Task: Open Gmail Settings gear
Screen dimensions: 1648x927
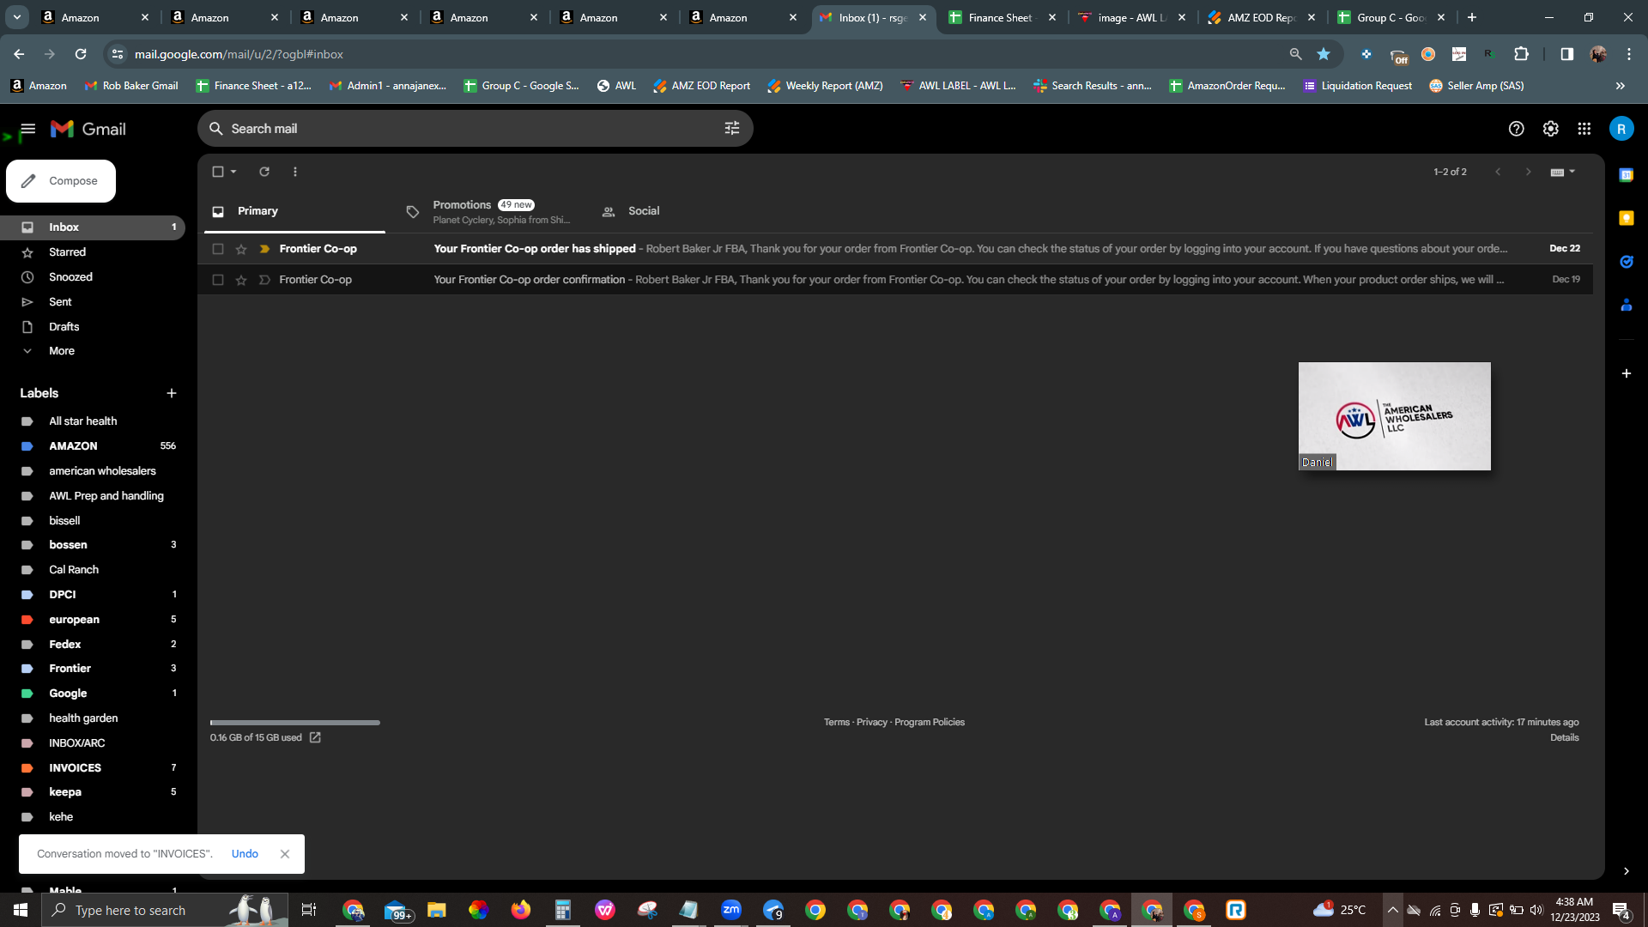Action: point(1550,129)
